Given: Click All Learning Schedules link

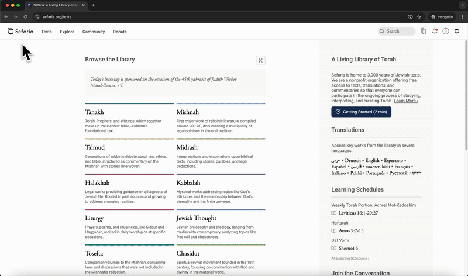Looking at the screenshot, I should pyautogui.click(x=350, y=258).
